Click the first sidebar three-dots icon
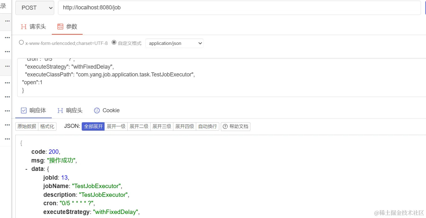 7,21
